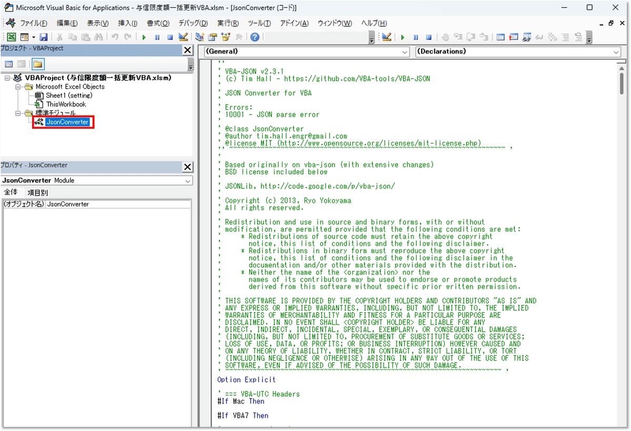Click the Undo arrow icon
This screenshot has height=431, width=631.
click(115, 37)
